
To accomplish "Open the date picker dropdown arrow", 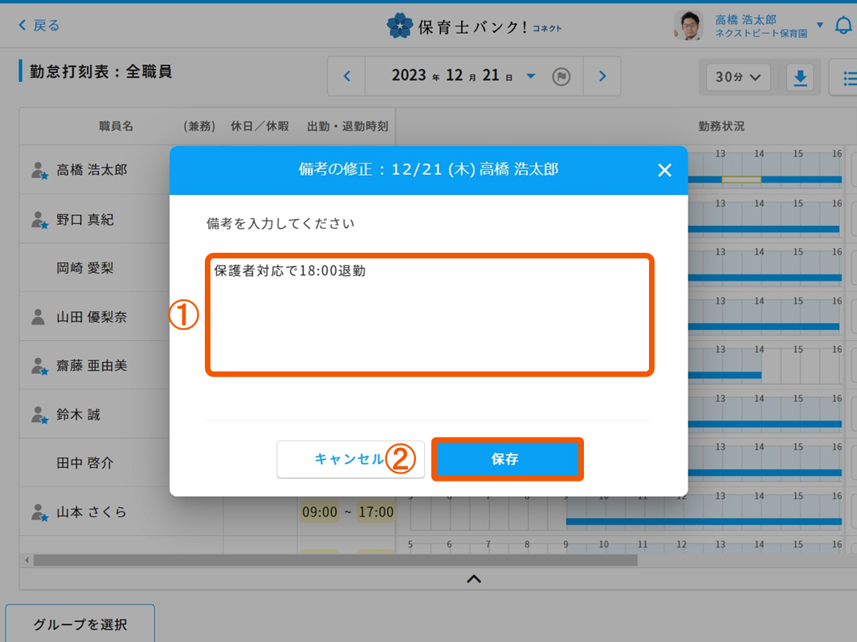I will click(x=530, y=75).
